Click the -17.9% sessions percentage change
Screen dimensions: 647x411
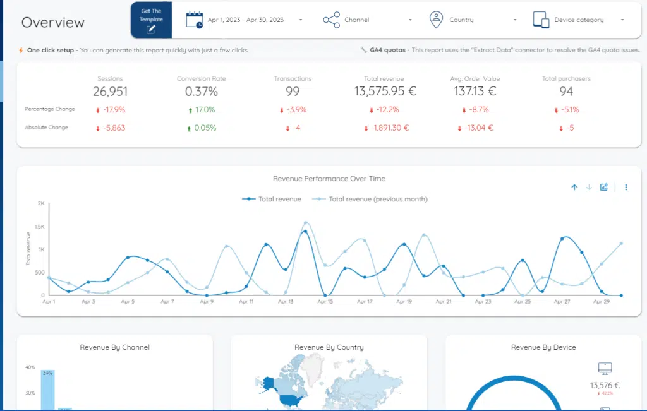click(111, 110)
